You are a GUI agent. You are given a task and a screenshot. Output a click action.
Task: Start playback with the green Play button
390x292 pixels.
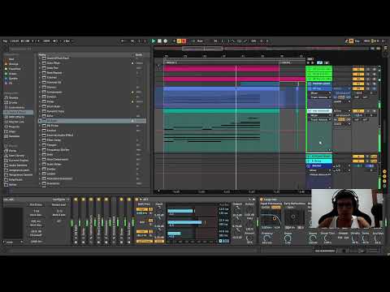point(154,41)
